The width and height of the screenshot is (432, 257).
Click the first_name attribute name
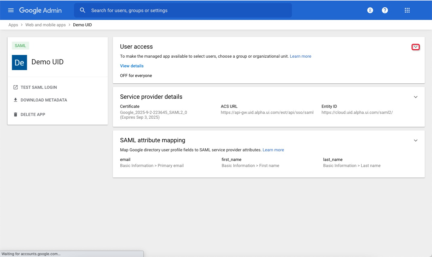coord(232,159)
